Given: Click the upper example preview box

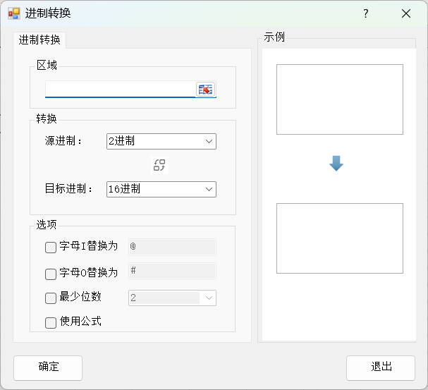Looking at the screenshot, I should (x=339, y=99).
